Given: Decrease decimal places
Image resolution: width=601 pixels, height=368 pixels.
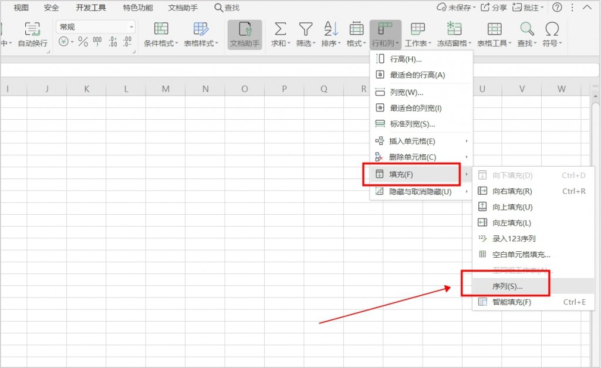Looking at the screenshot, I should pos(127,42).
